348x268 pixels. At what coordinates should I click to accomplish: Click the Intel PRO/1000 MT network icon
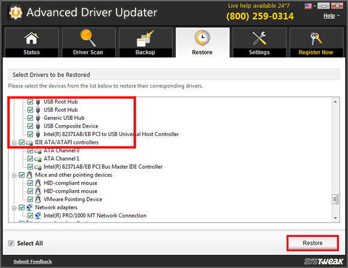(38, 216)
